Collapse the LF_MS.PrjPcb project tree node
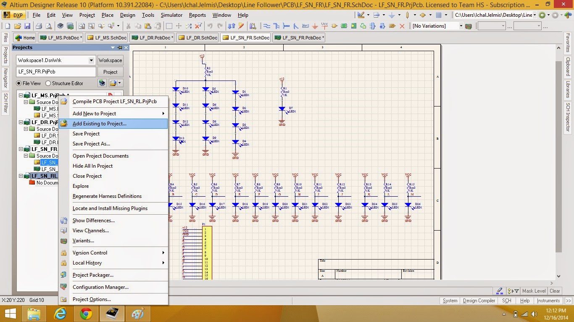Screen dimensions: 574x322 20,96
